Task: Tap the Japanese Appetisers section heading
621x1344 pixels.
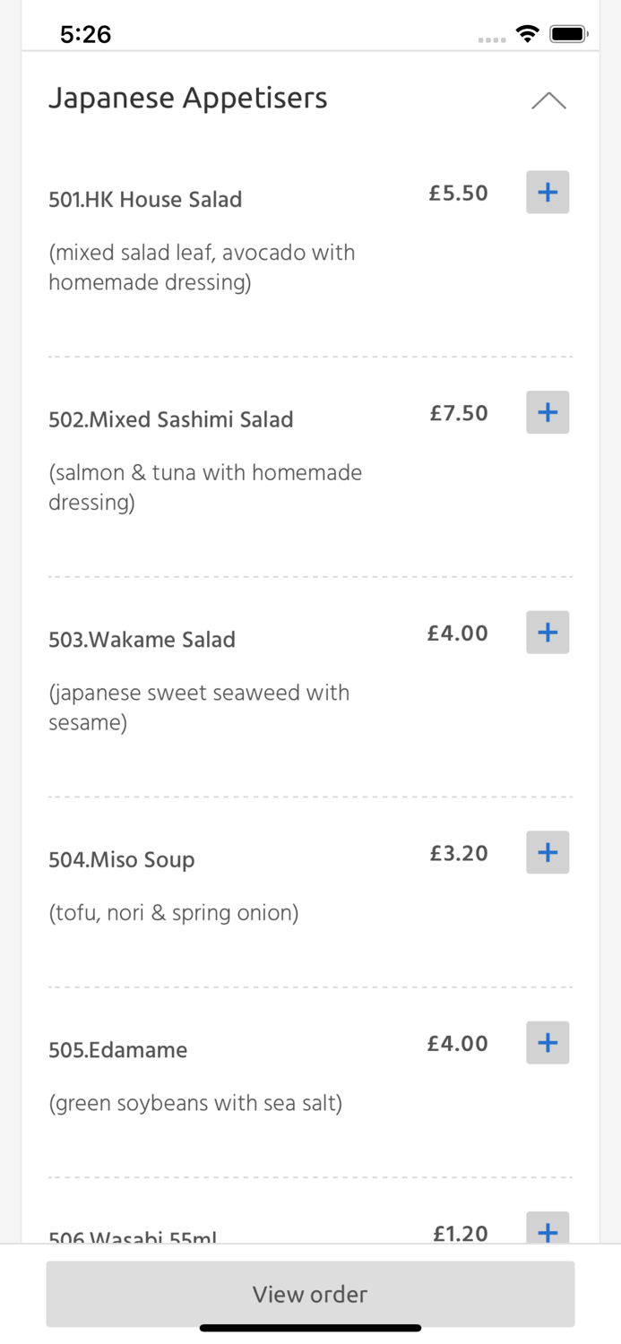Action: pyautogui.click(x=188, y=98)
